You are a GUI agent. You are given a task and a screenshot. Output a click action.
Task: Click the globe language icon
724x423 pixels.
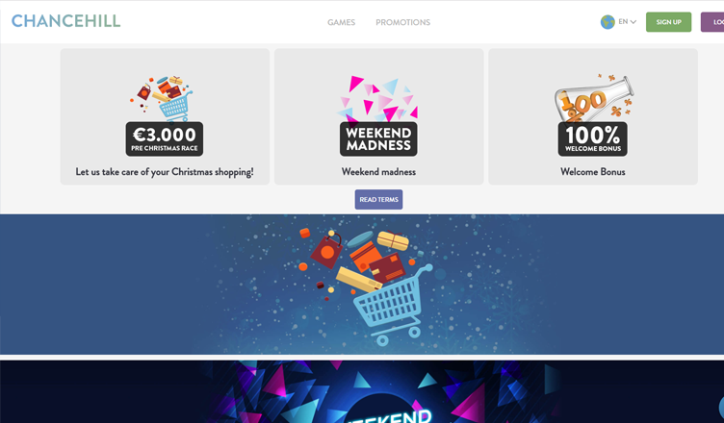pyautogui.click(x=608, y=22)
